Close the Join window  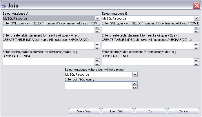(x=196, y=5)
